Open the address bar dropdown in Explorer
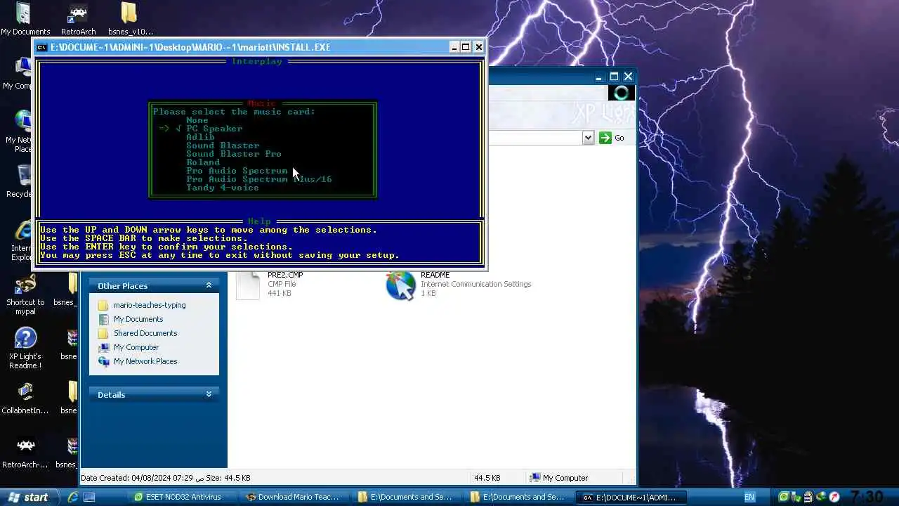Image resolution: width=899 pixels, height=506 pixels. pos(589,138)
